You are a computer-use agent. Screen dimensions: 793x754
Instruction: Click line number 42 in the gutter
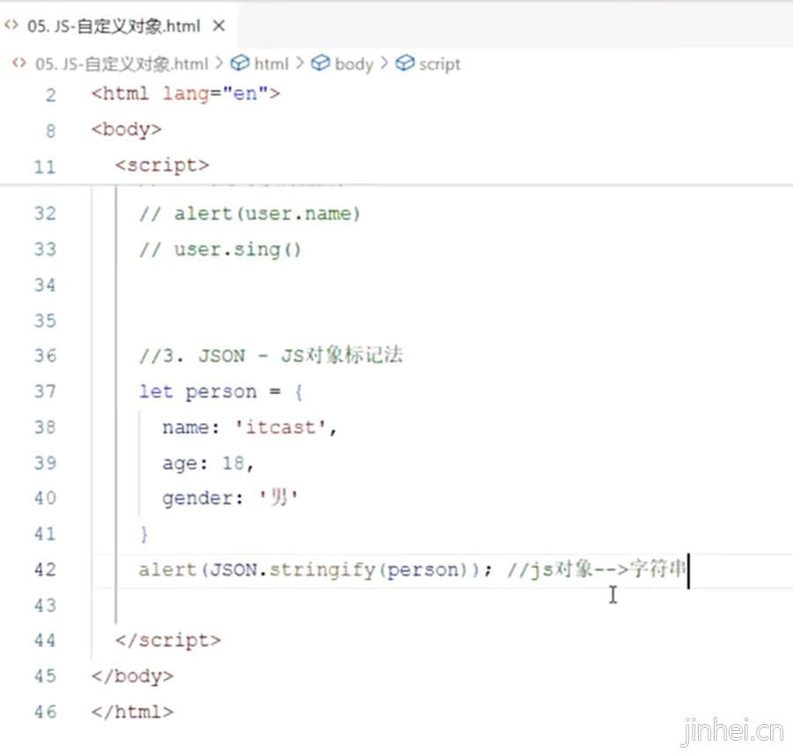[45, 570]
